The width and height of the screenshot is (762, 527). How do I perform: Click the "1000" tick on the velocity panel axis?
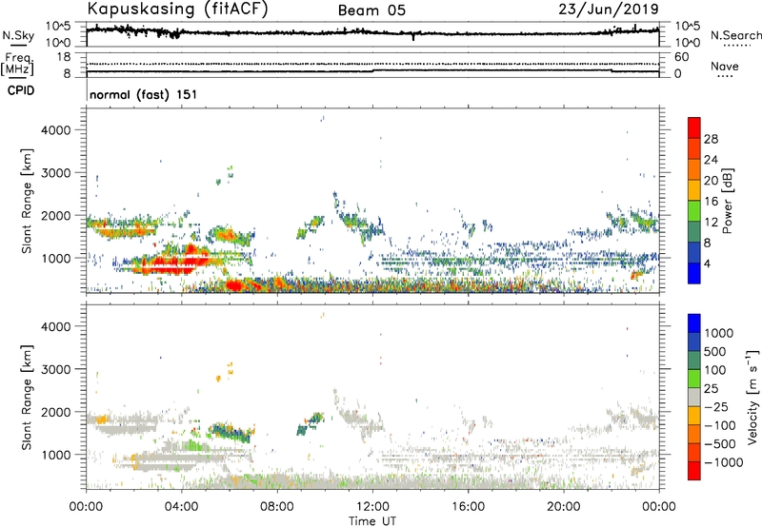click(55, 455)
